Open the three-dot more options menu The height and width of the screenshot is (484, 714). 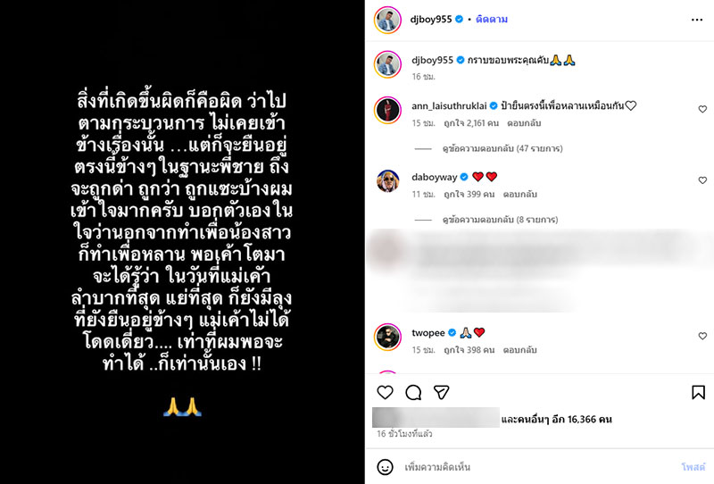697,20
